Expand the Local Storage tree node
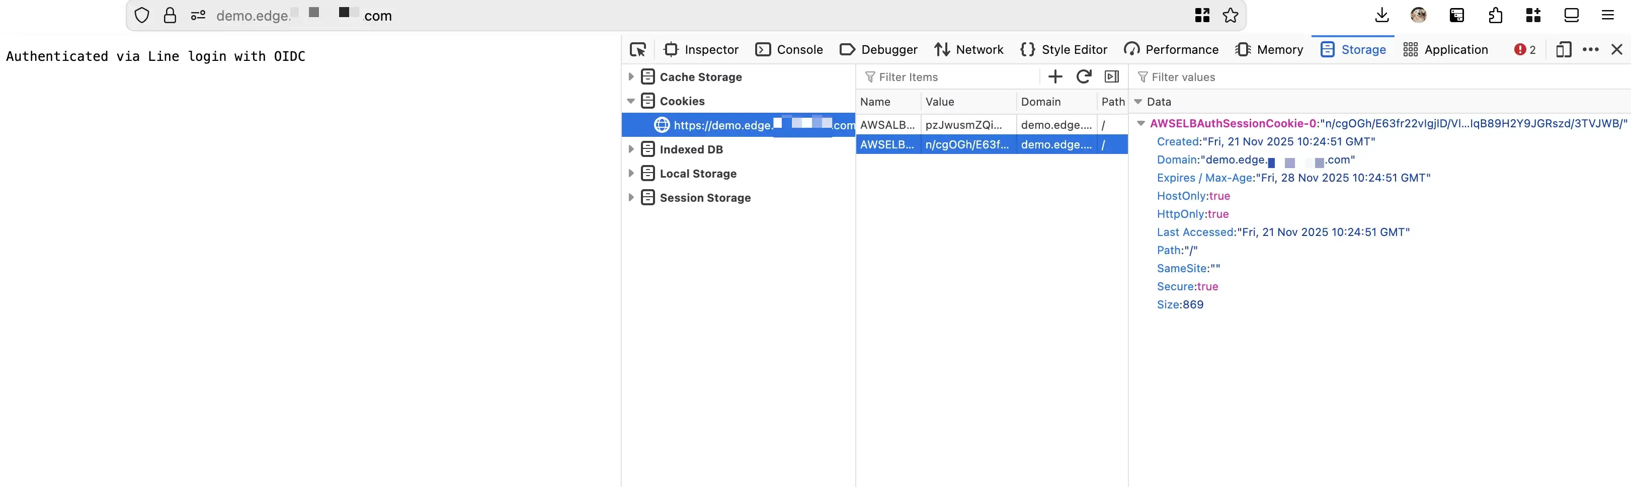Image resolution: width=1631 pixels, height=487 pixels. point(631,174)
